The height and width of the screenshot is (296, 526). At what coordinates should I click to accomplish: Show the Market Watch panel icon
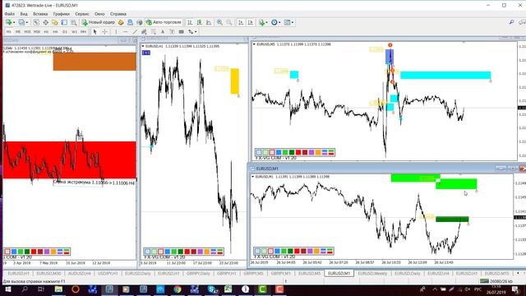(x=36, y=22)
